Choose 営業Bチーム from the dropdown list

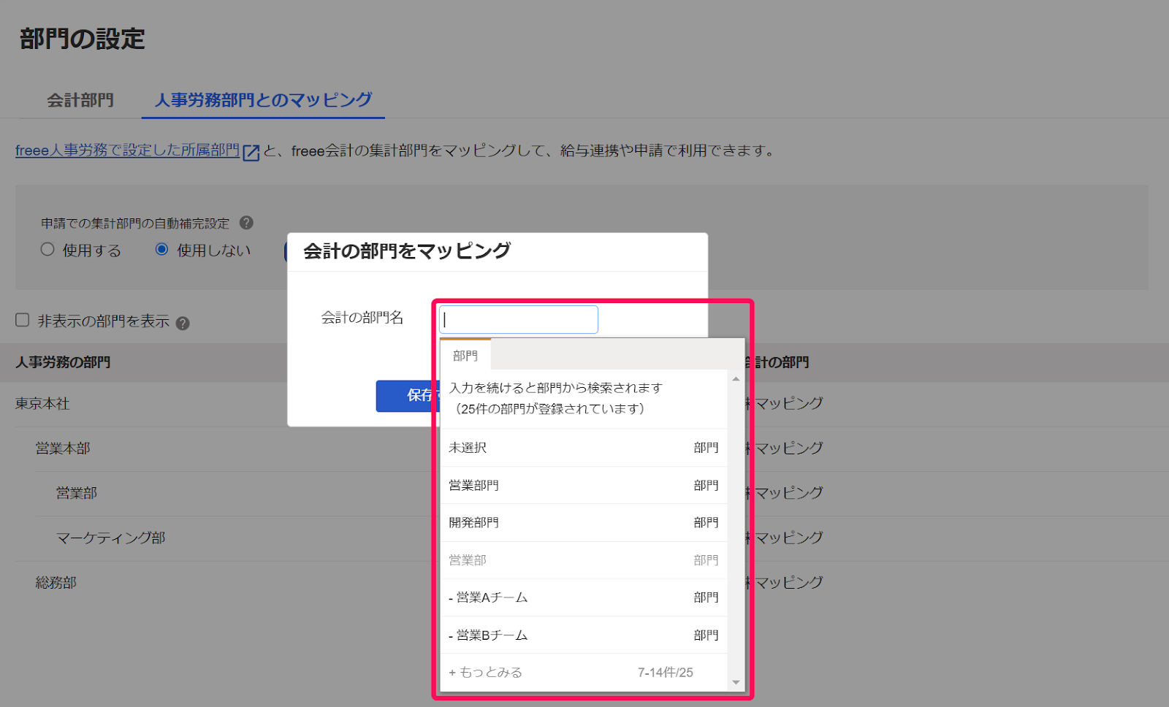click(584, 635)
